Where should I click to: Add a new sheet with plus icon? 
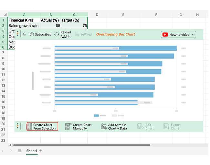click(40, 151)
